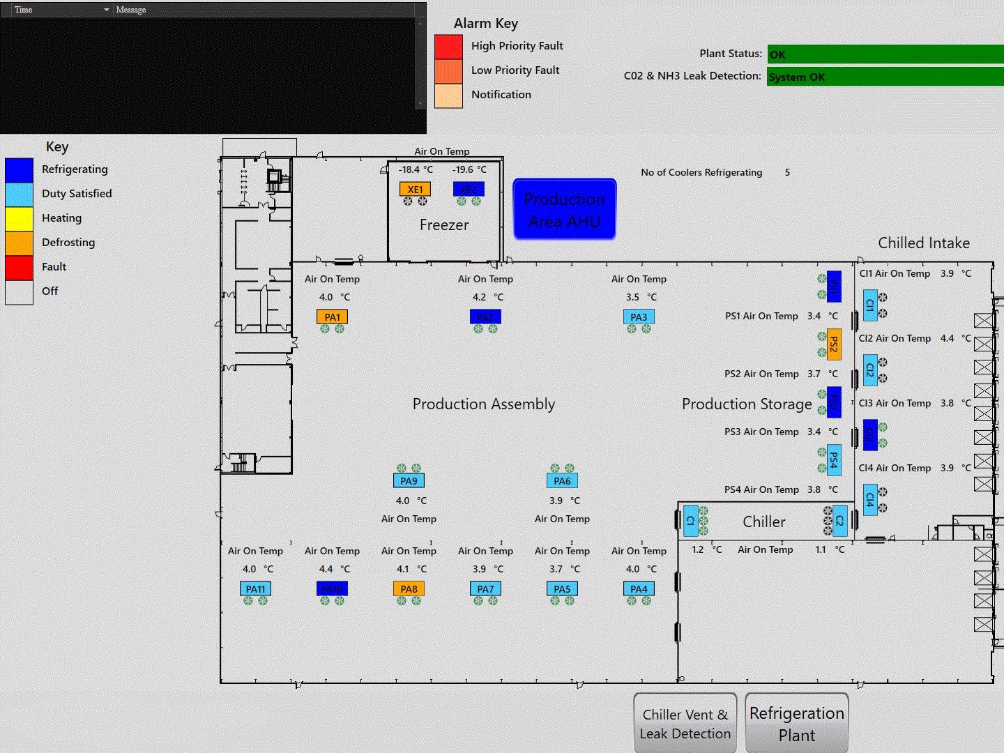Image resolution: width=1004 pixels, height=753 pixels.
Task: Select the XE1 freezer cooler icon
Action: pos(415,189)
